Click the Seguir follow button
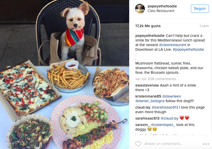Screen dimensions: 212x149 (x=200, y=8)
